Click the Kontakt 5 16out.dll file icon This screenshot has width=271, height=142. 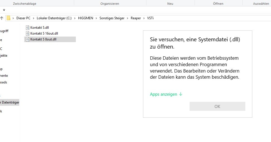(x=27, y=33)
